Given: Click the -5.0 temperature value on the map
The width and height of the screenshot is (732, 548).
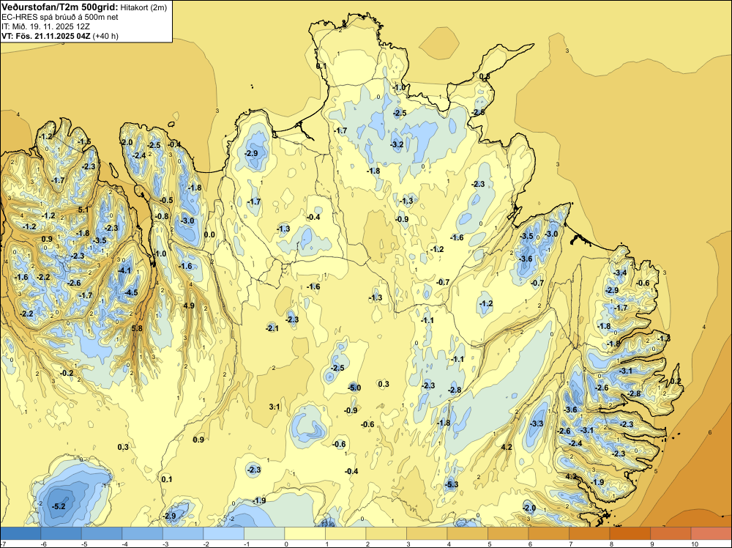Looking at the screenshot, I should tap(354, 388).
